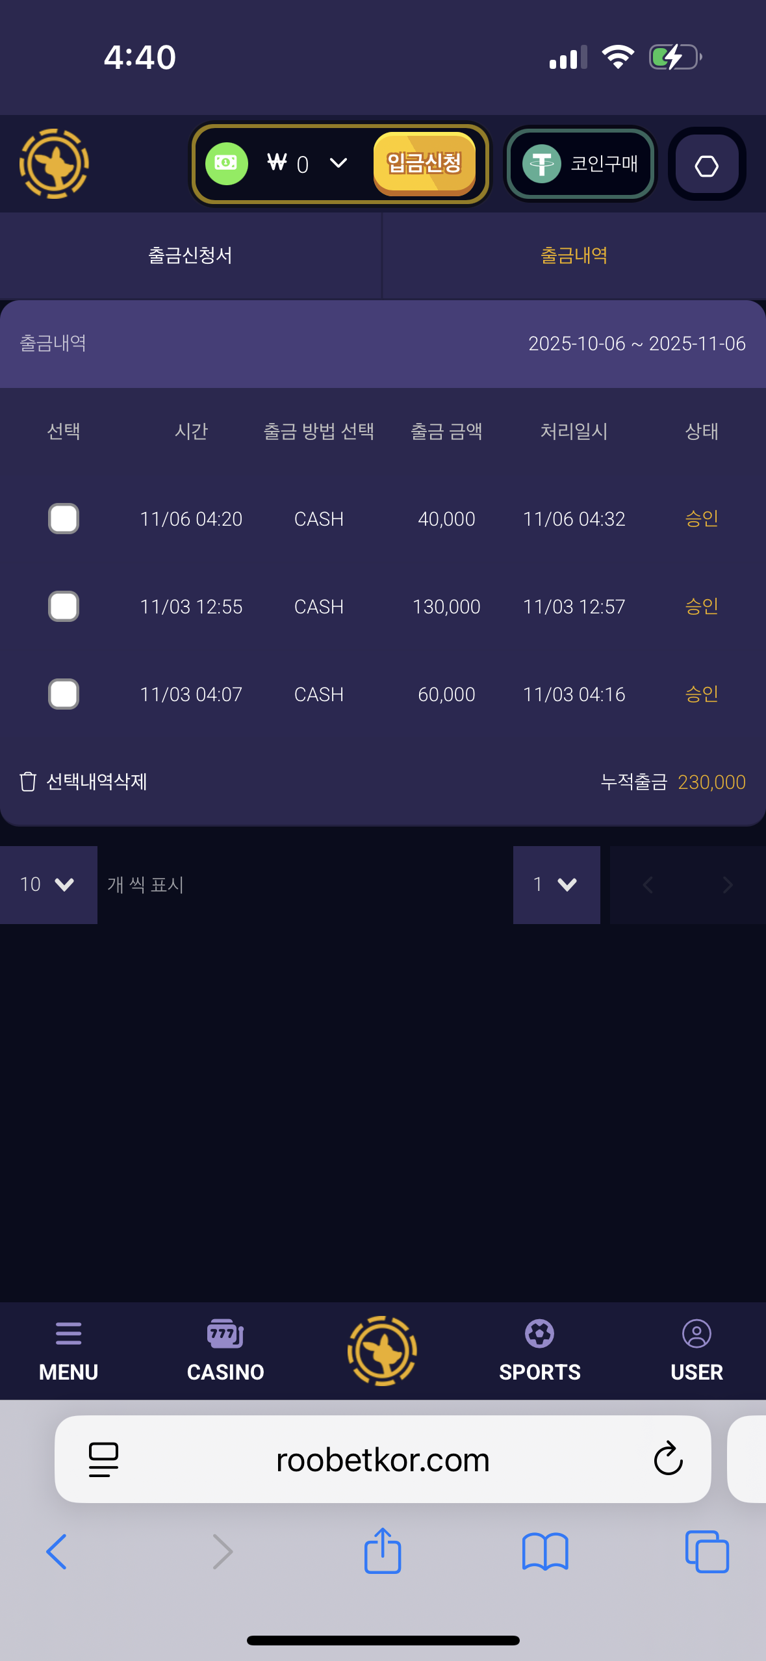Image resolution: width=766 pixels, height=1661 pixels.
Task: Expand the ₩ 0 balance dropdown
Action: 338,163
